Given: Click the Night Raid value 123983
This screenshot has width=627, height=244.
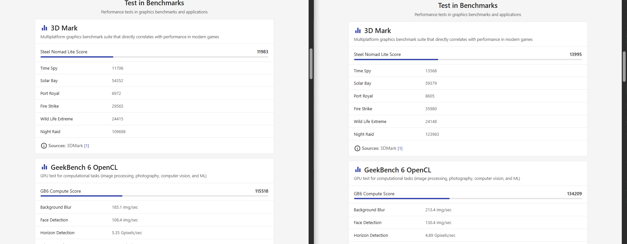Looking at the screenshot, I should point(432,134).
